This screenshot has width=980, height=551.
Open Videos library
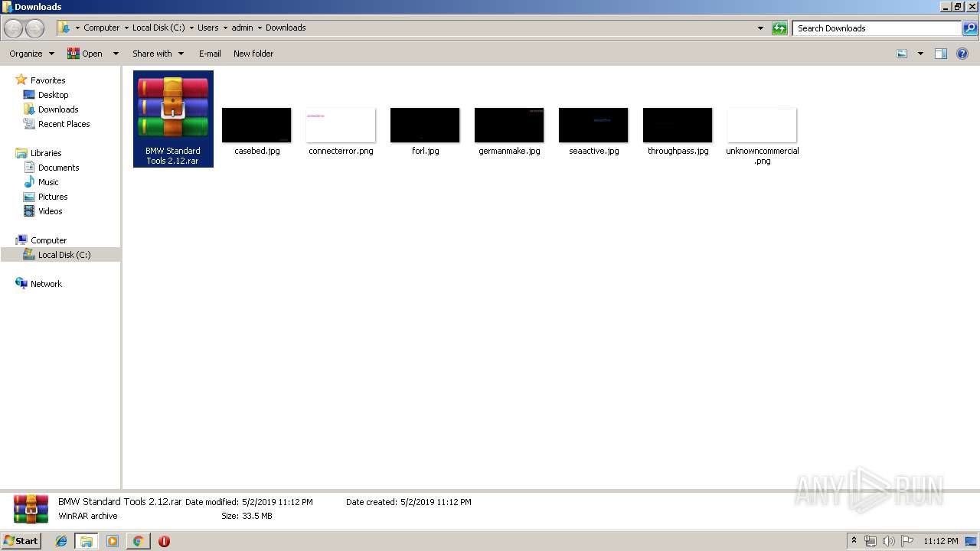pos(50,211)
